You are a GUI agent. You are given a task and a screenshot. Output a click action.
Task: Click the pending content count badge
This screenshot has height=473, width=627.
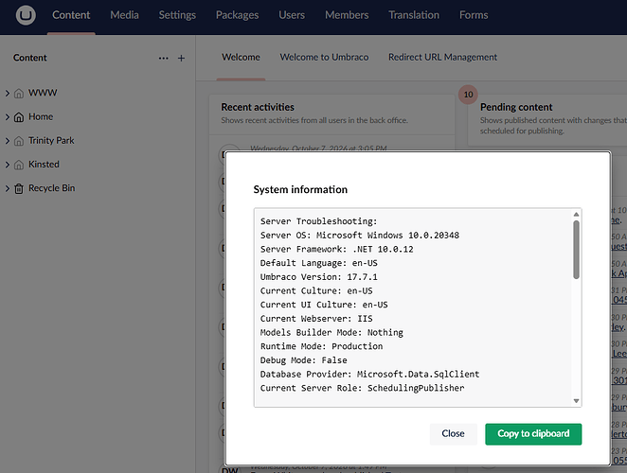[x=468, y=95]
